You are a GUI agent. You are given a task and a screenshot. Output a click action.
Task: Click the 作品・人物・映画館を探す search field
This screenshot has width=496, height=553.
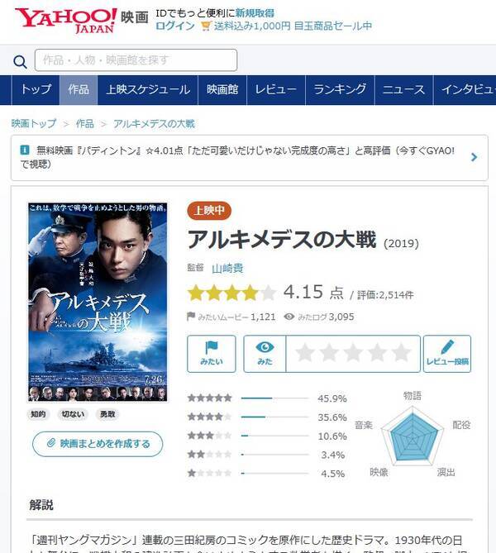pos(136,60)
